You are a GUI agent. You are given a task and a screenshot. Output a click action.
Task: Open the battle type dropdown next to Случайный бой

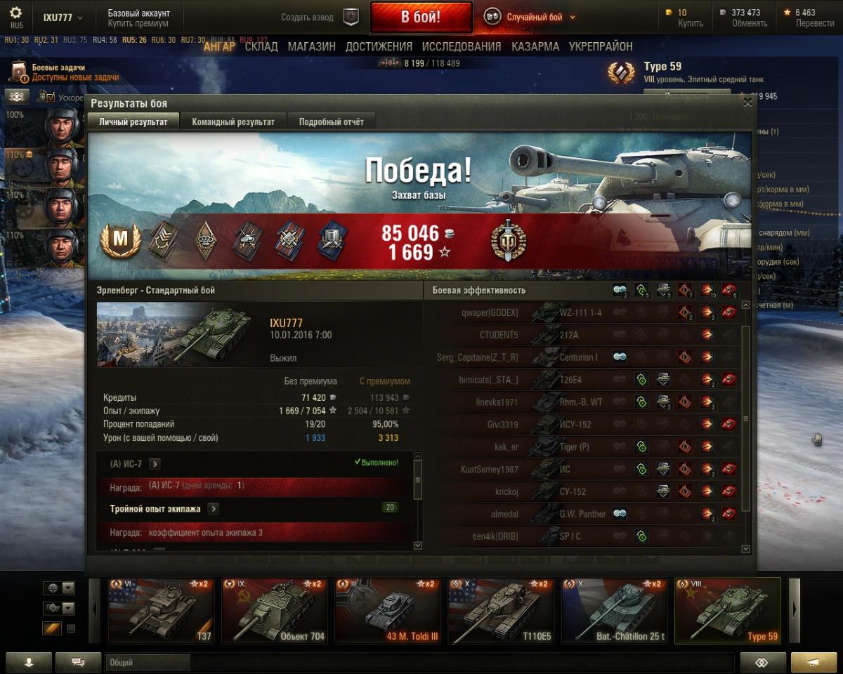pos(573,17)
